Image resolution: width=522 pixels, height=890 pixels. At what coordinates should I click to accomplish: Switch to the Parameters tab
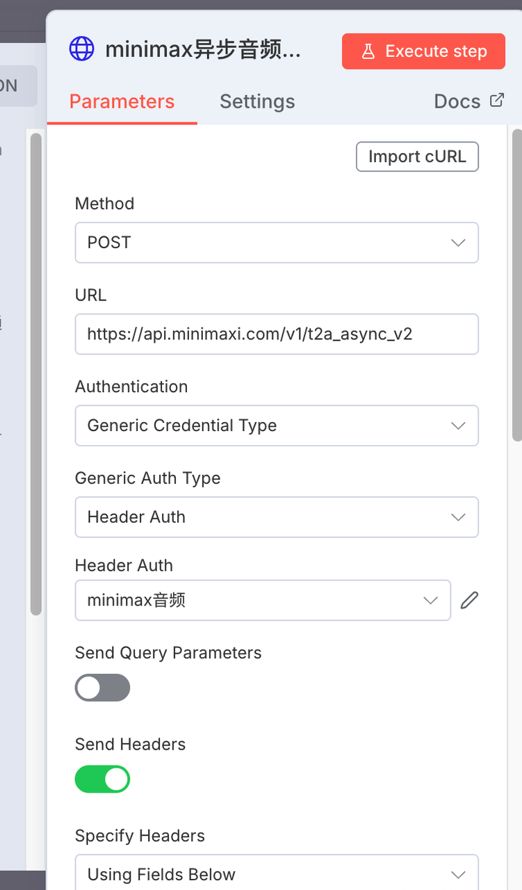[122, 102]
